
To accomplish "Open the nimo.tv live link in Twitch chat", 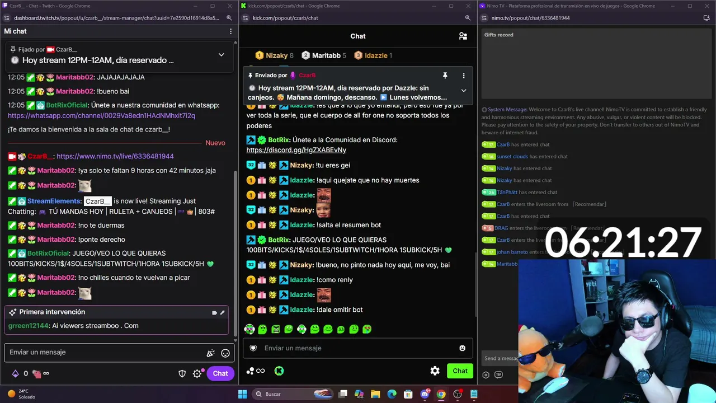I will coord(115,156).
